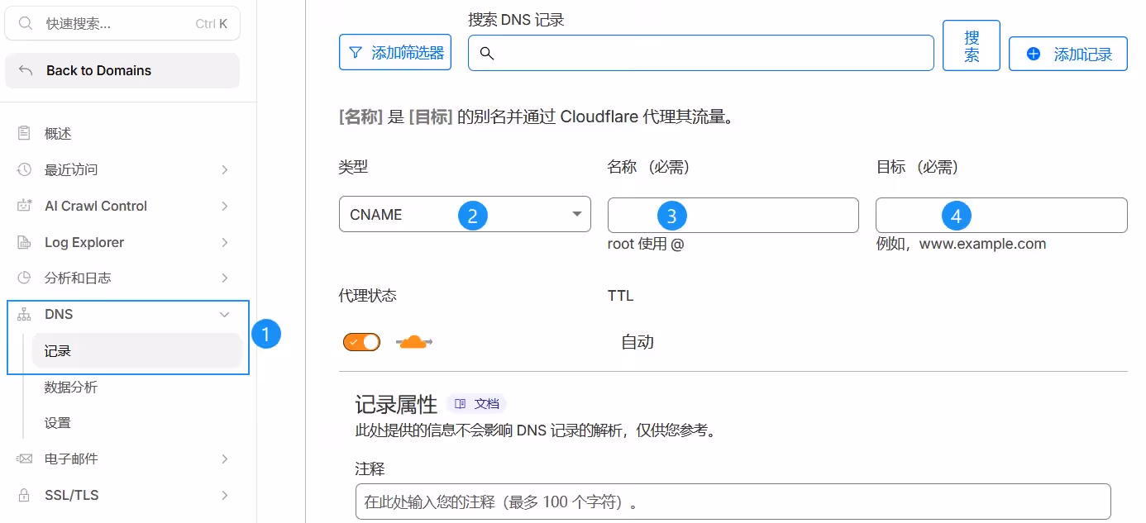Click the orange Cloudflare proxy cloud icon
1146x523 pixels.
tap(413, 342)
